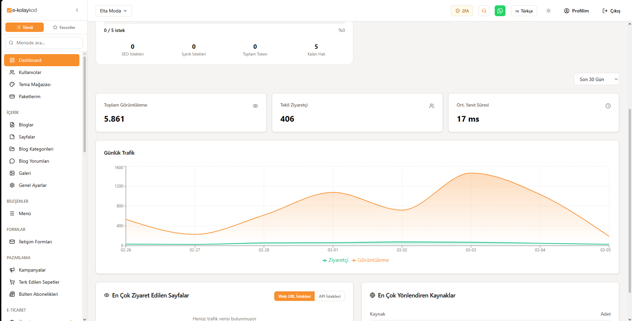Screen dimensions: 632x321
Task: Expand the Elta Moda site selector
Action: tap(113, 11)
